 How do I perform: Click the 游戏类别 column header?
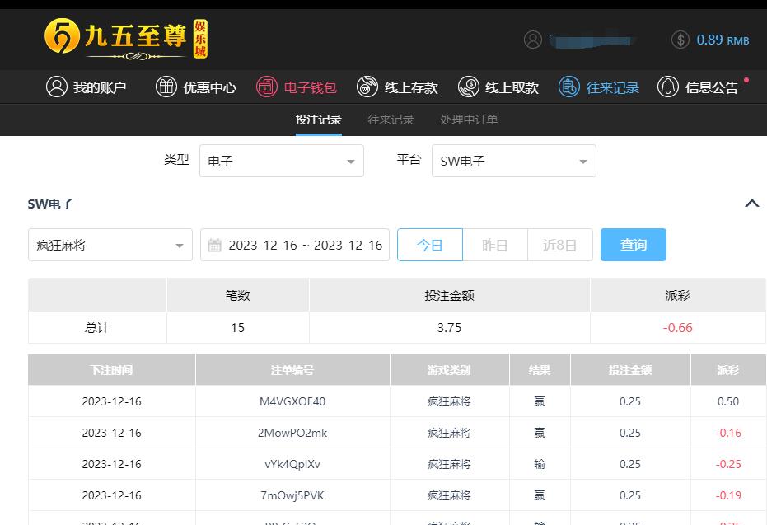(450, 370)
